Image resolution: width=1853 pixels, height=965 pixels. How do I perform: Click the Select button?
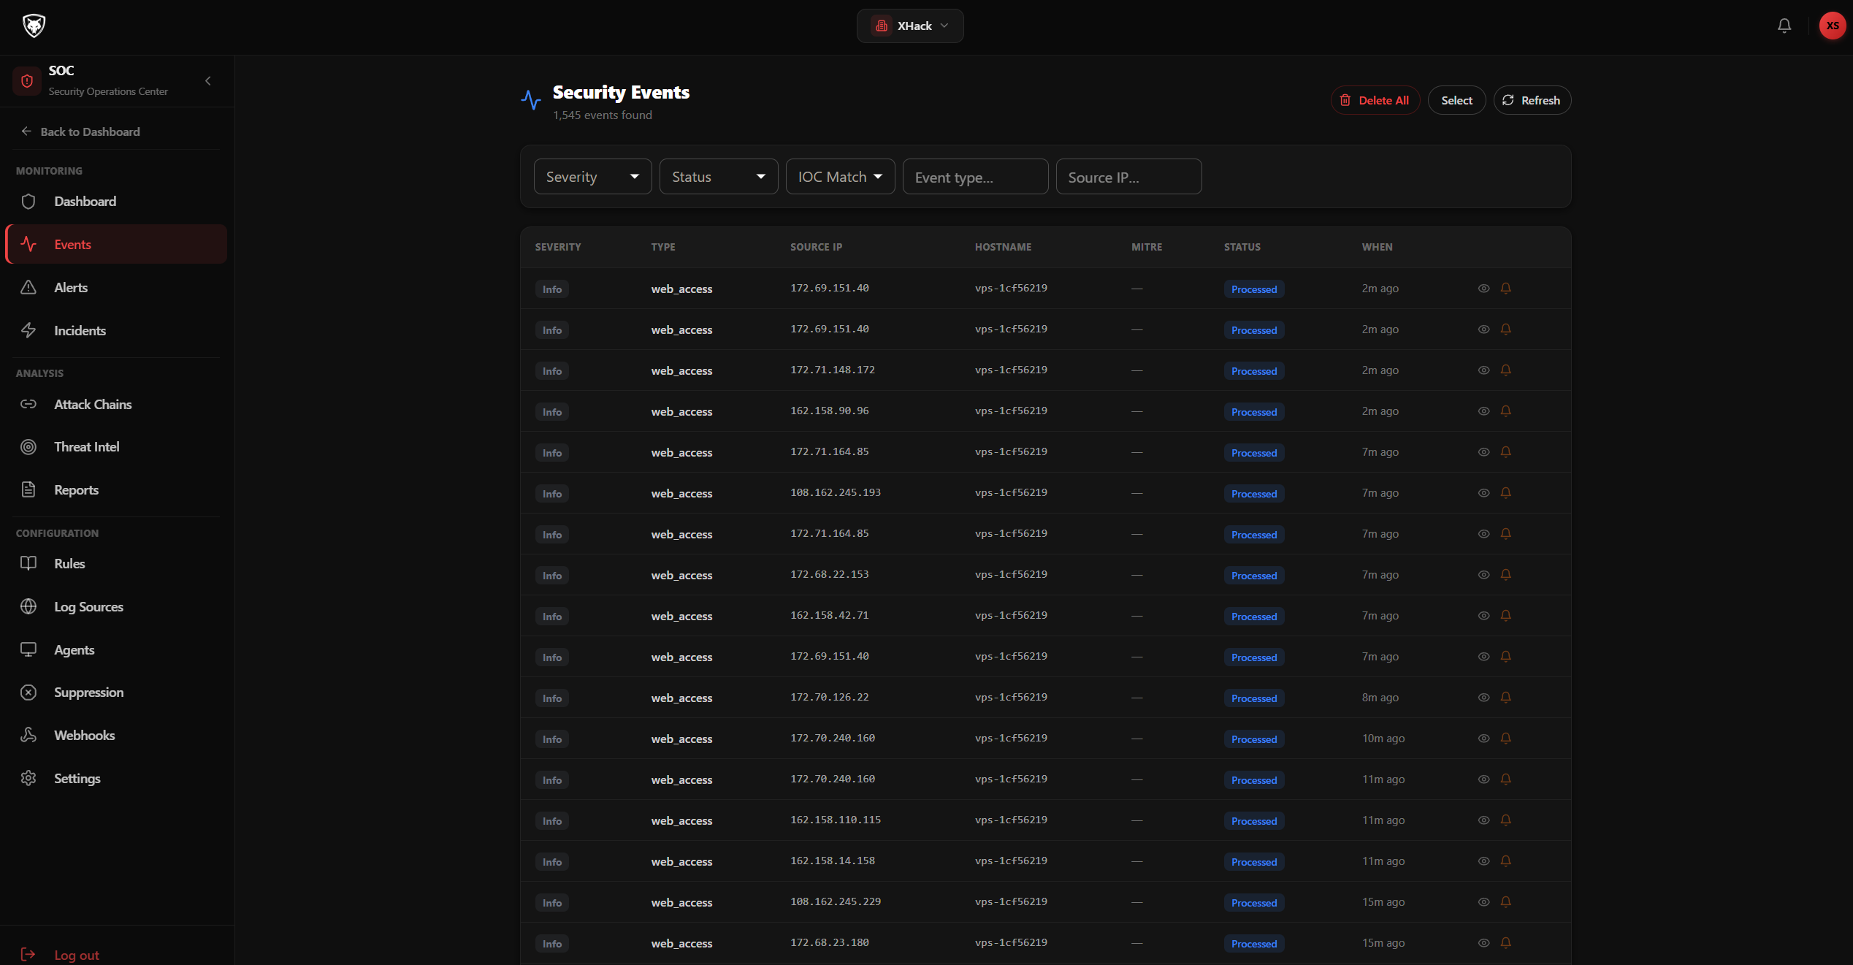point(1456,100)
